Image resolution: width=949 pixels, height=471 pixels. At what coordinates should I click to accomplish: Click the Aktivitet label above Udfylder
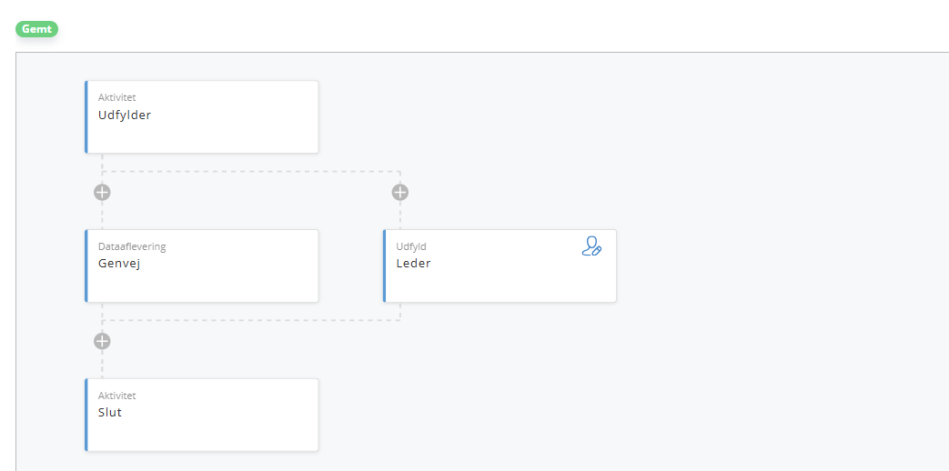pyautogui.click(x=117, y=97)
